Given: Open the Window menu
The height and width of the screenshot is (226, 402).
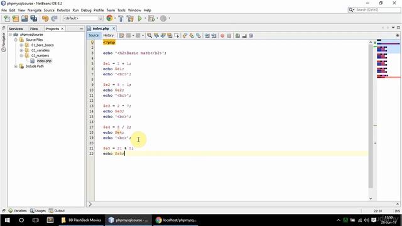Looking at the screenshot, I should (x=134, y=10).
